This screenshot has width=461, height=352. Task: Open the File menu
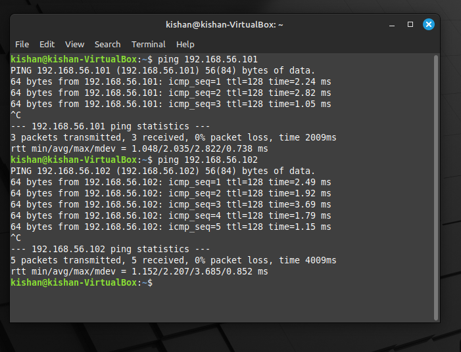(x=22, y=45)
